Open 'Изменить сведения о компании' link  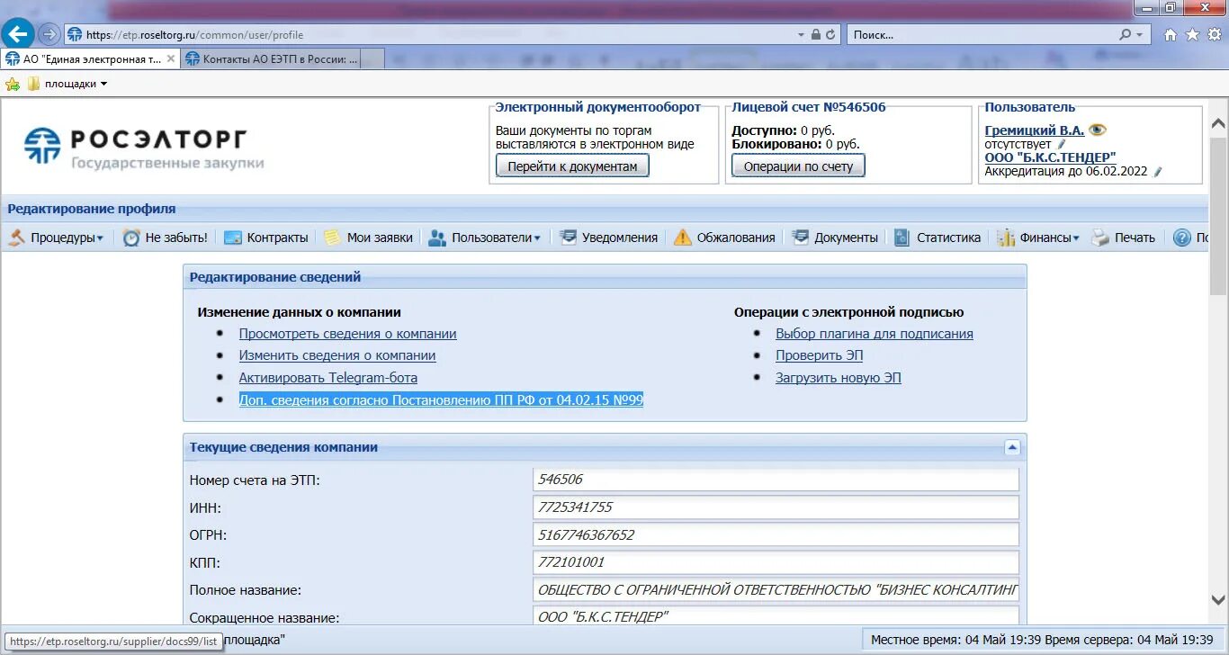coord(337,355)
